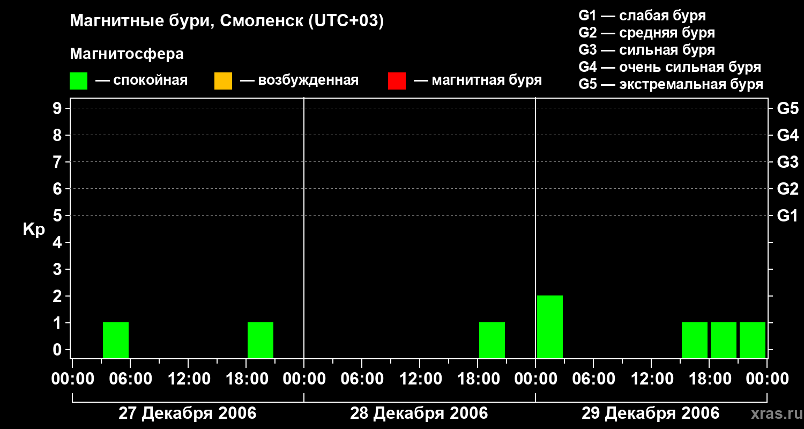Click the 15:00 green bar on 29 December

695,340
